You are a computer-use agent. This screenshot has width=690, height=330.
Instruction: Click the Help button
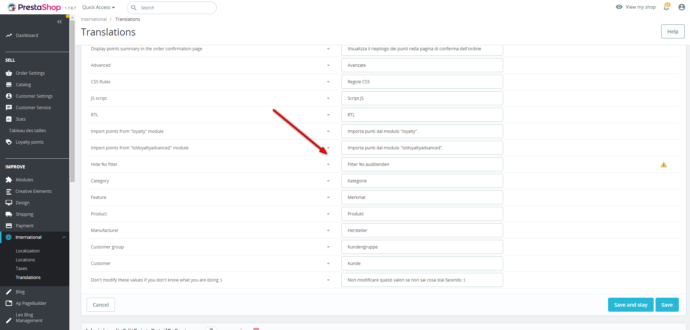(672, 32)
